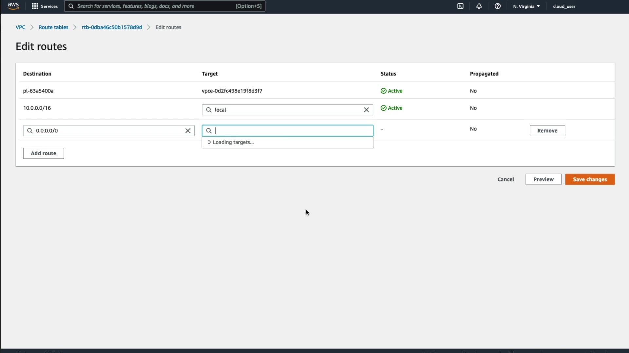Open the help question mark icon
Viewport: 629px width, 353px height.
pos(497,6)
